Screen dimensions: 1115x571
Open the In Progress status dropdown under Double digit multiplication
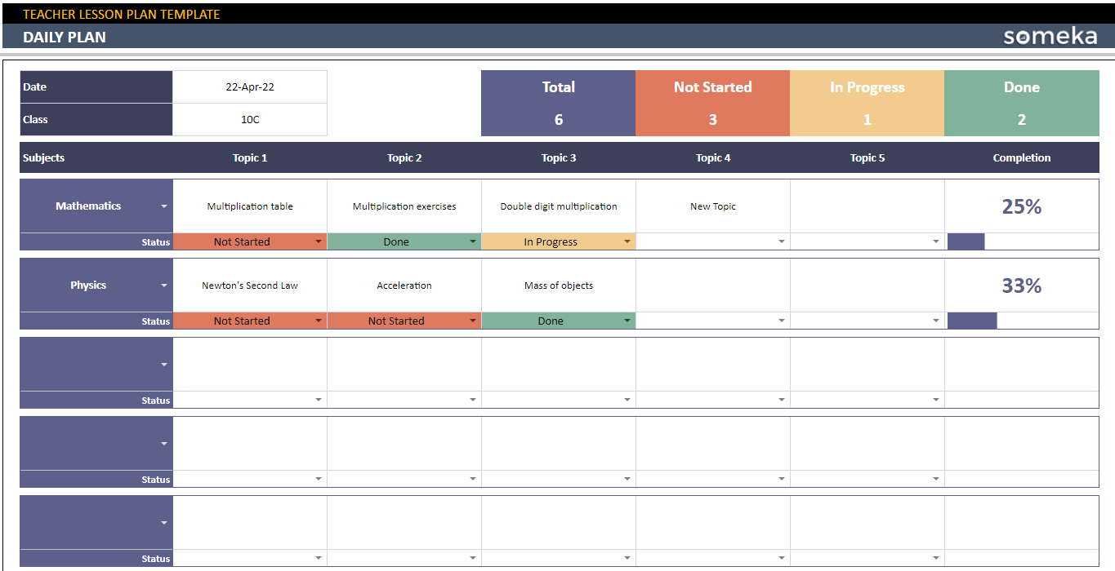(x=627, y=241)
